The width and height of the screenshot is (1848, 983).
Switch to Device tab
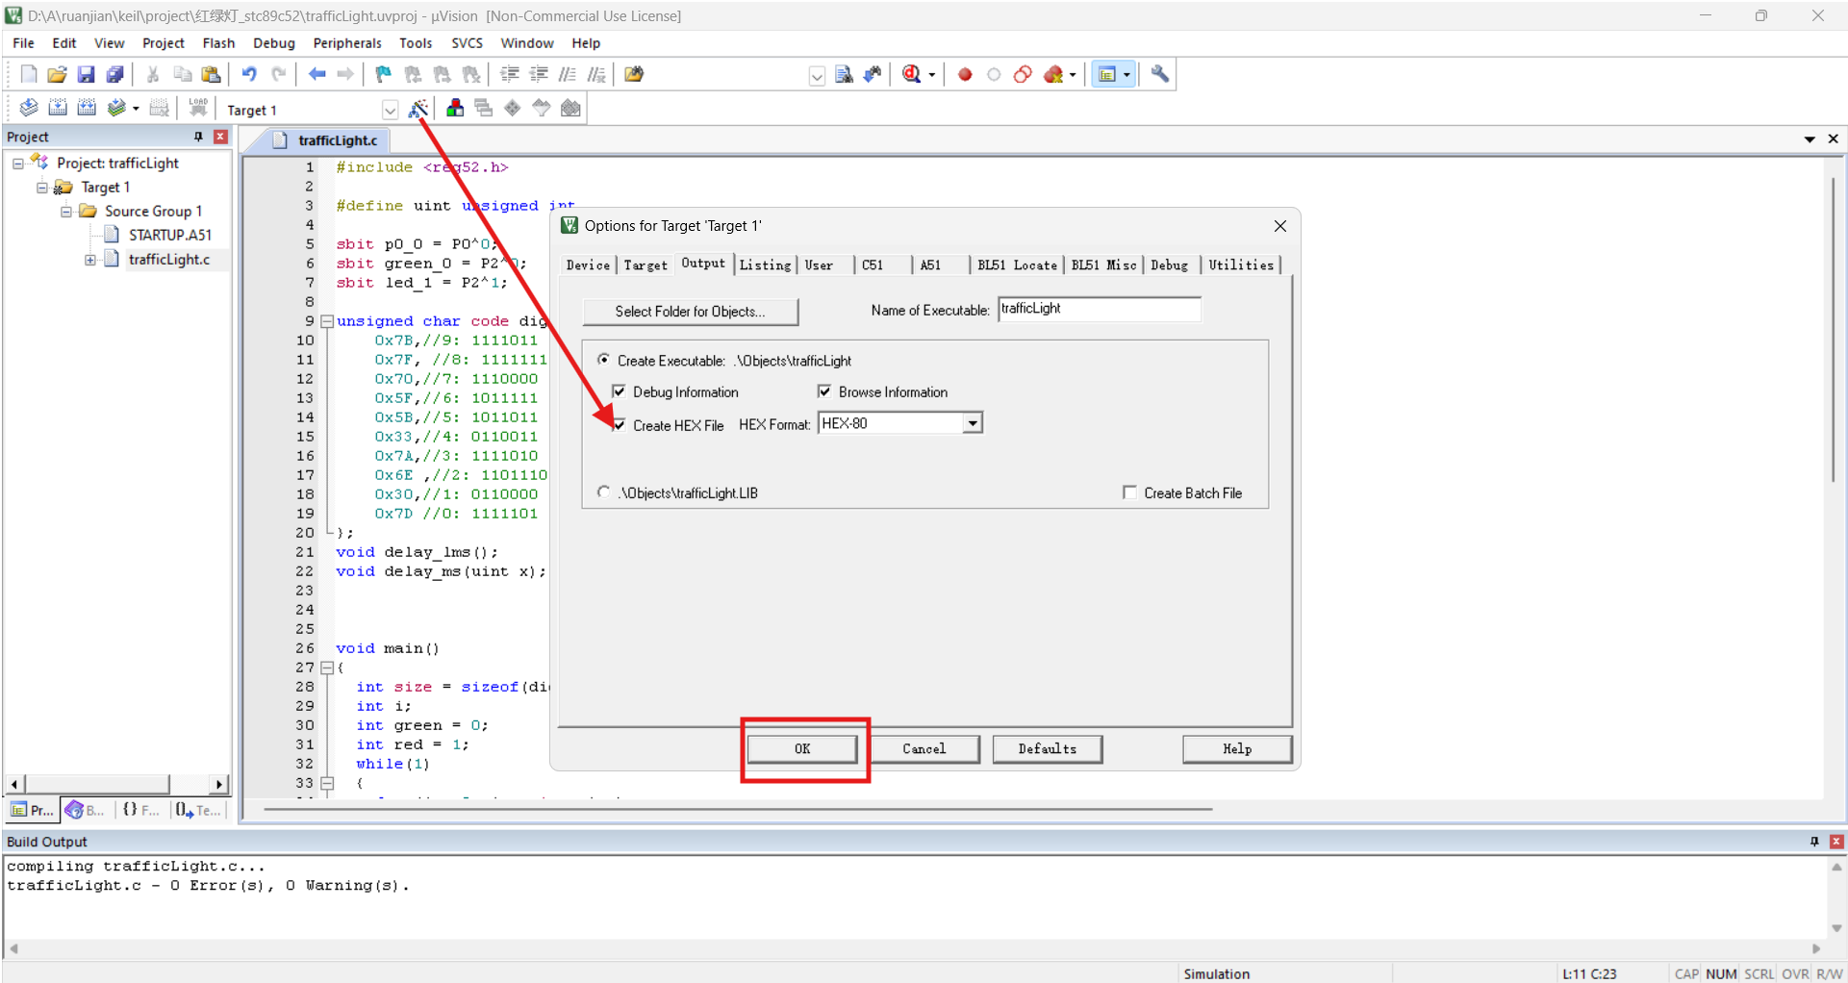click(x=588, y=265)
